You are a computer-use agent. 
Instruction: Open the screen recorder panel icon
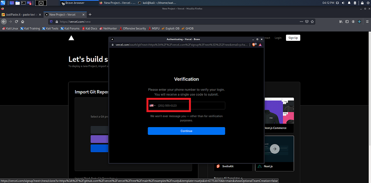click(x=29, y=3)
